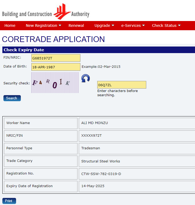Click the masked NRIC value XXXXX972T
195x205 pixels.
coord(91,136)
